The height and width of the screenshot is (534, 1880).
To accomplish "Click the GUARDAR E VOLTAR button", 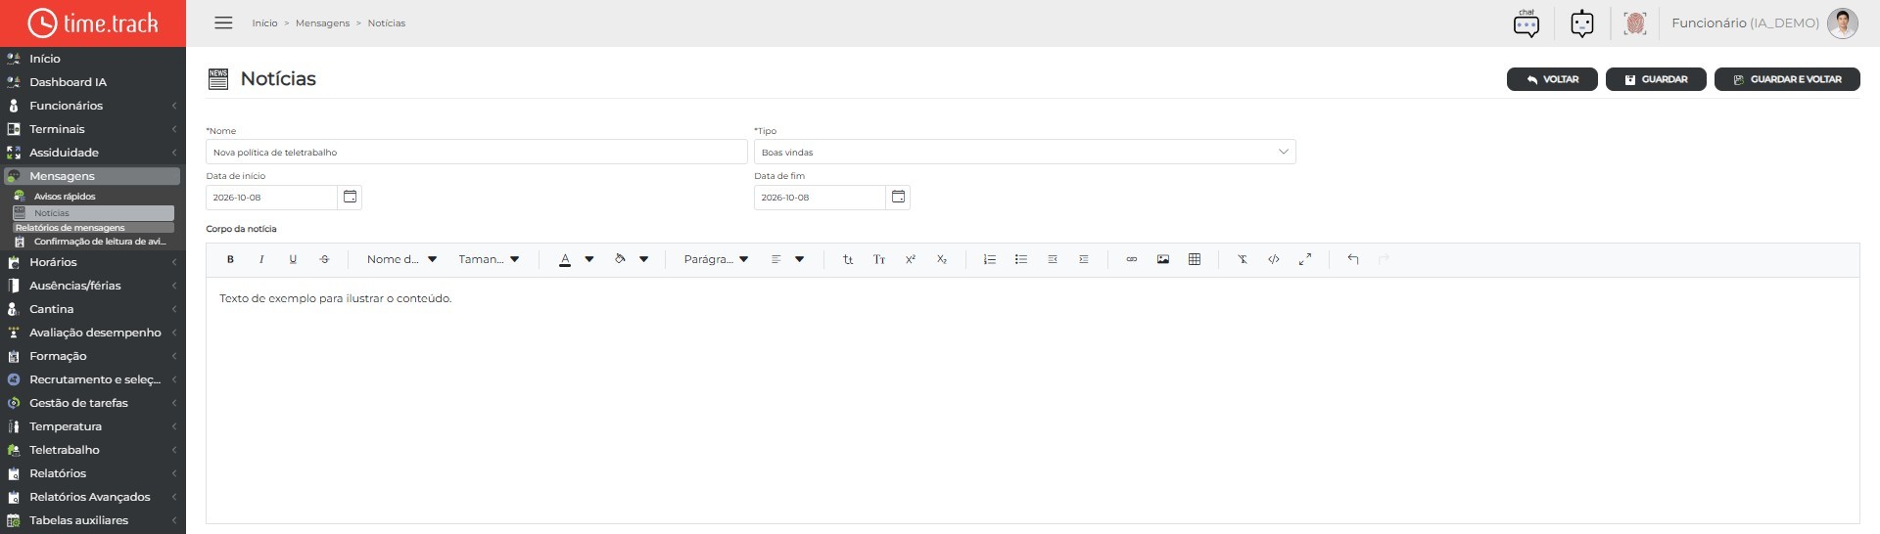I will (1787, 79).
